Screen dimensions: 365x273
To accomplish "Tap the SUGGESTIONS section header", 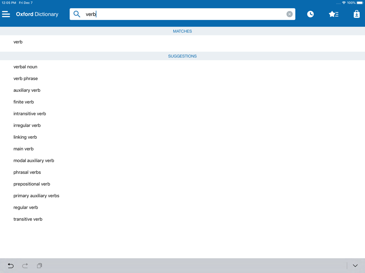I will click(182, 56).
